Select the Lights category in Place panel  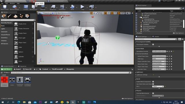3,29
